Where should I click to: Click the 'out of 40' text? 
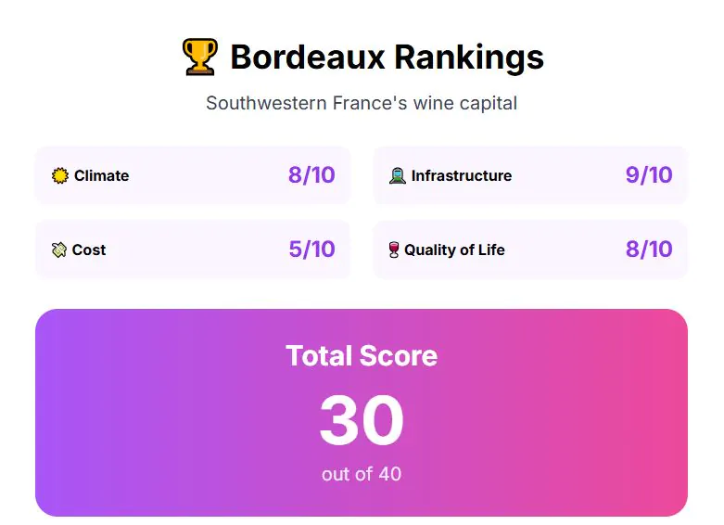coord(362,474)
